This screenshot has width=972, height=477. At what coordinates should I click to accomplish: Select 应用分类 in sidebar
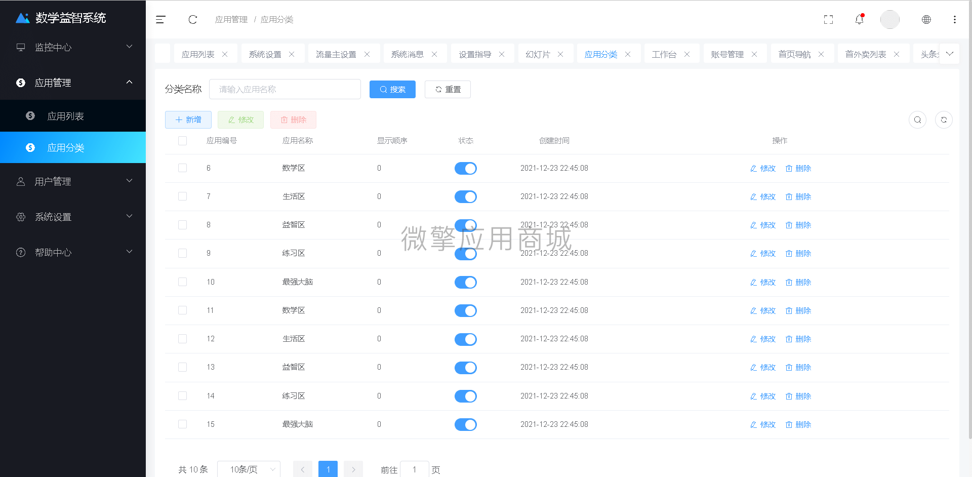73,147
